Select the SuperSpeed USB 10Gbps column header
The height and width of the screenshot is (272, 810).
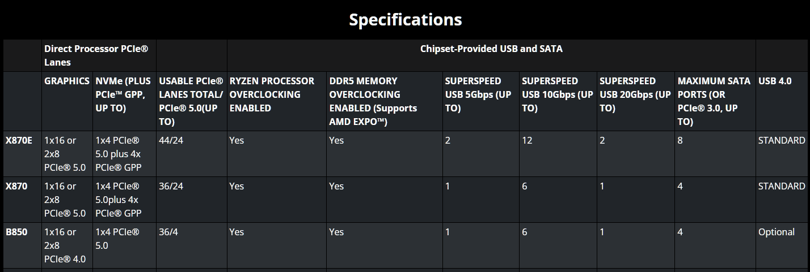click(x=557, y=94)
